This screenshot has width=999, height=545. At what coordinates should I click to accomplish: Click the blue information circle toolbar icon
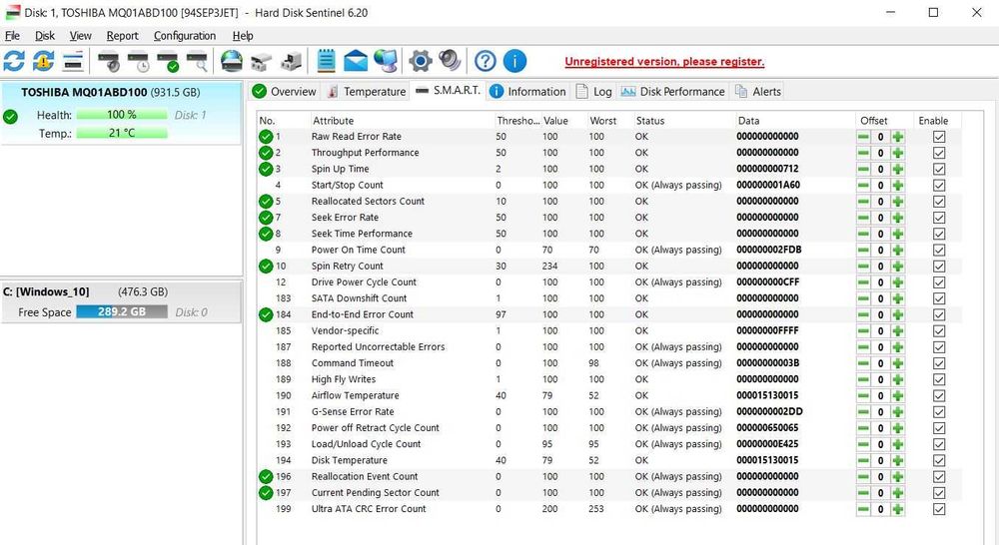514,61
